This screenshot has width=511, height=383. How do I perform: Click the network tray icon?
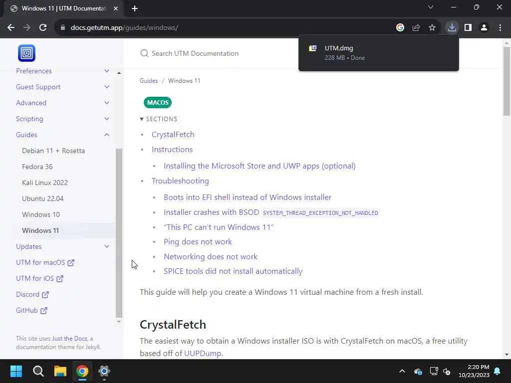[434, 371]
